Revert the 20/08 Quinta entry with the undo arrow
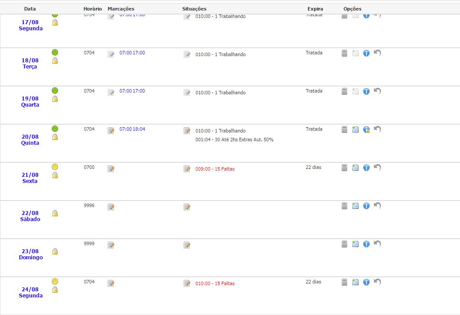This screenshot has height=315, width=460. tap(377, 129)
